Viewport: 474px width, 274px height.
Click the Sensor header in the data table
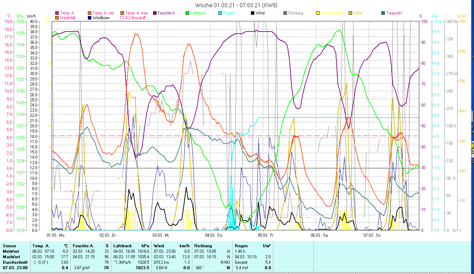[9, 246]
